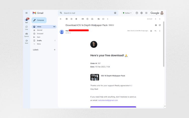
Task: Open the Chat section
Action: click(x=27, y=28)
